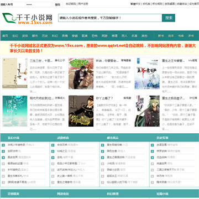Open the 言情耽美 section header

pos(13,194)
